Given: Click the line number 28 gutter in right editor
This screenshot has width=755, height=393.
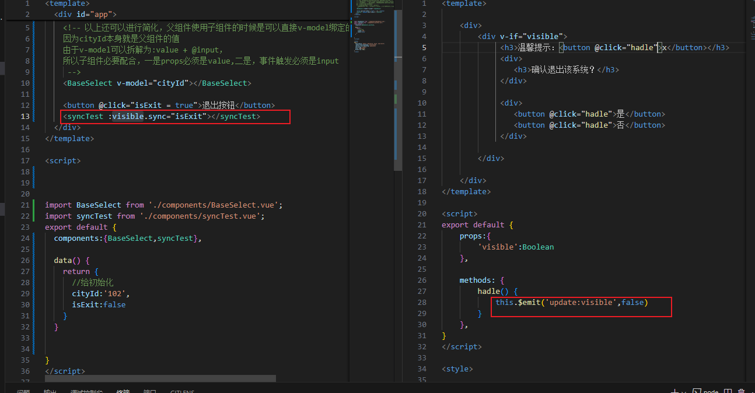Looking at the screenshot, I should point(422,303).
